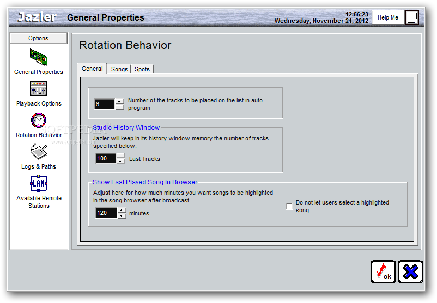Open General Properties via circuit board icon
Viewport: 437px width, 303px height.
[x=39, y=57]
